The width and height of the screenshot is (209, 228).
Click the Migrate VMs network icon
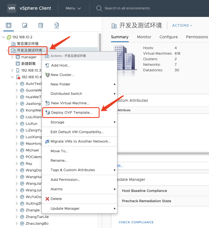point(47,141)
